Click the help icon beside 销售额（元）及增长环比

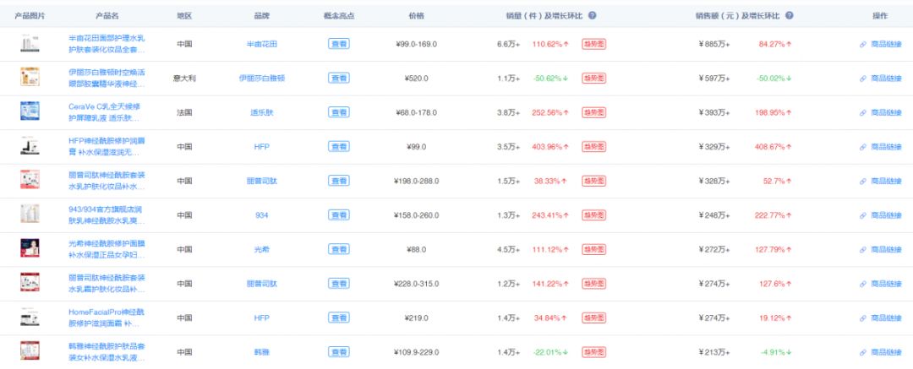[x=789, y=16]
